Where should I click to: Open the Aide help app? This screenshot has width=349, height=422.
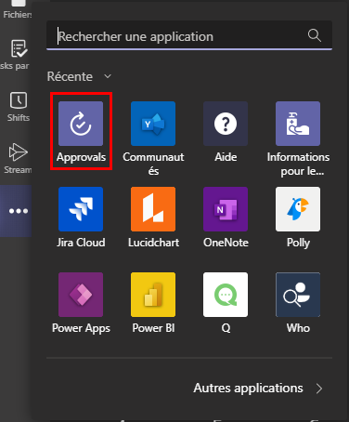pos(226,124)
